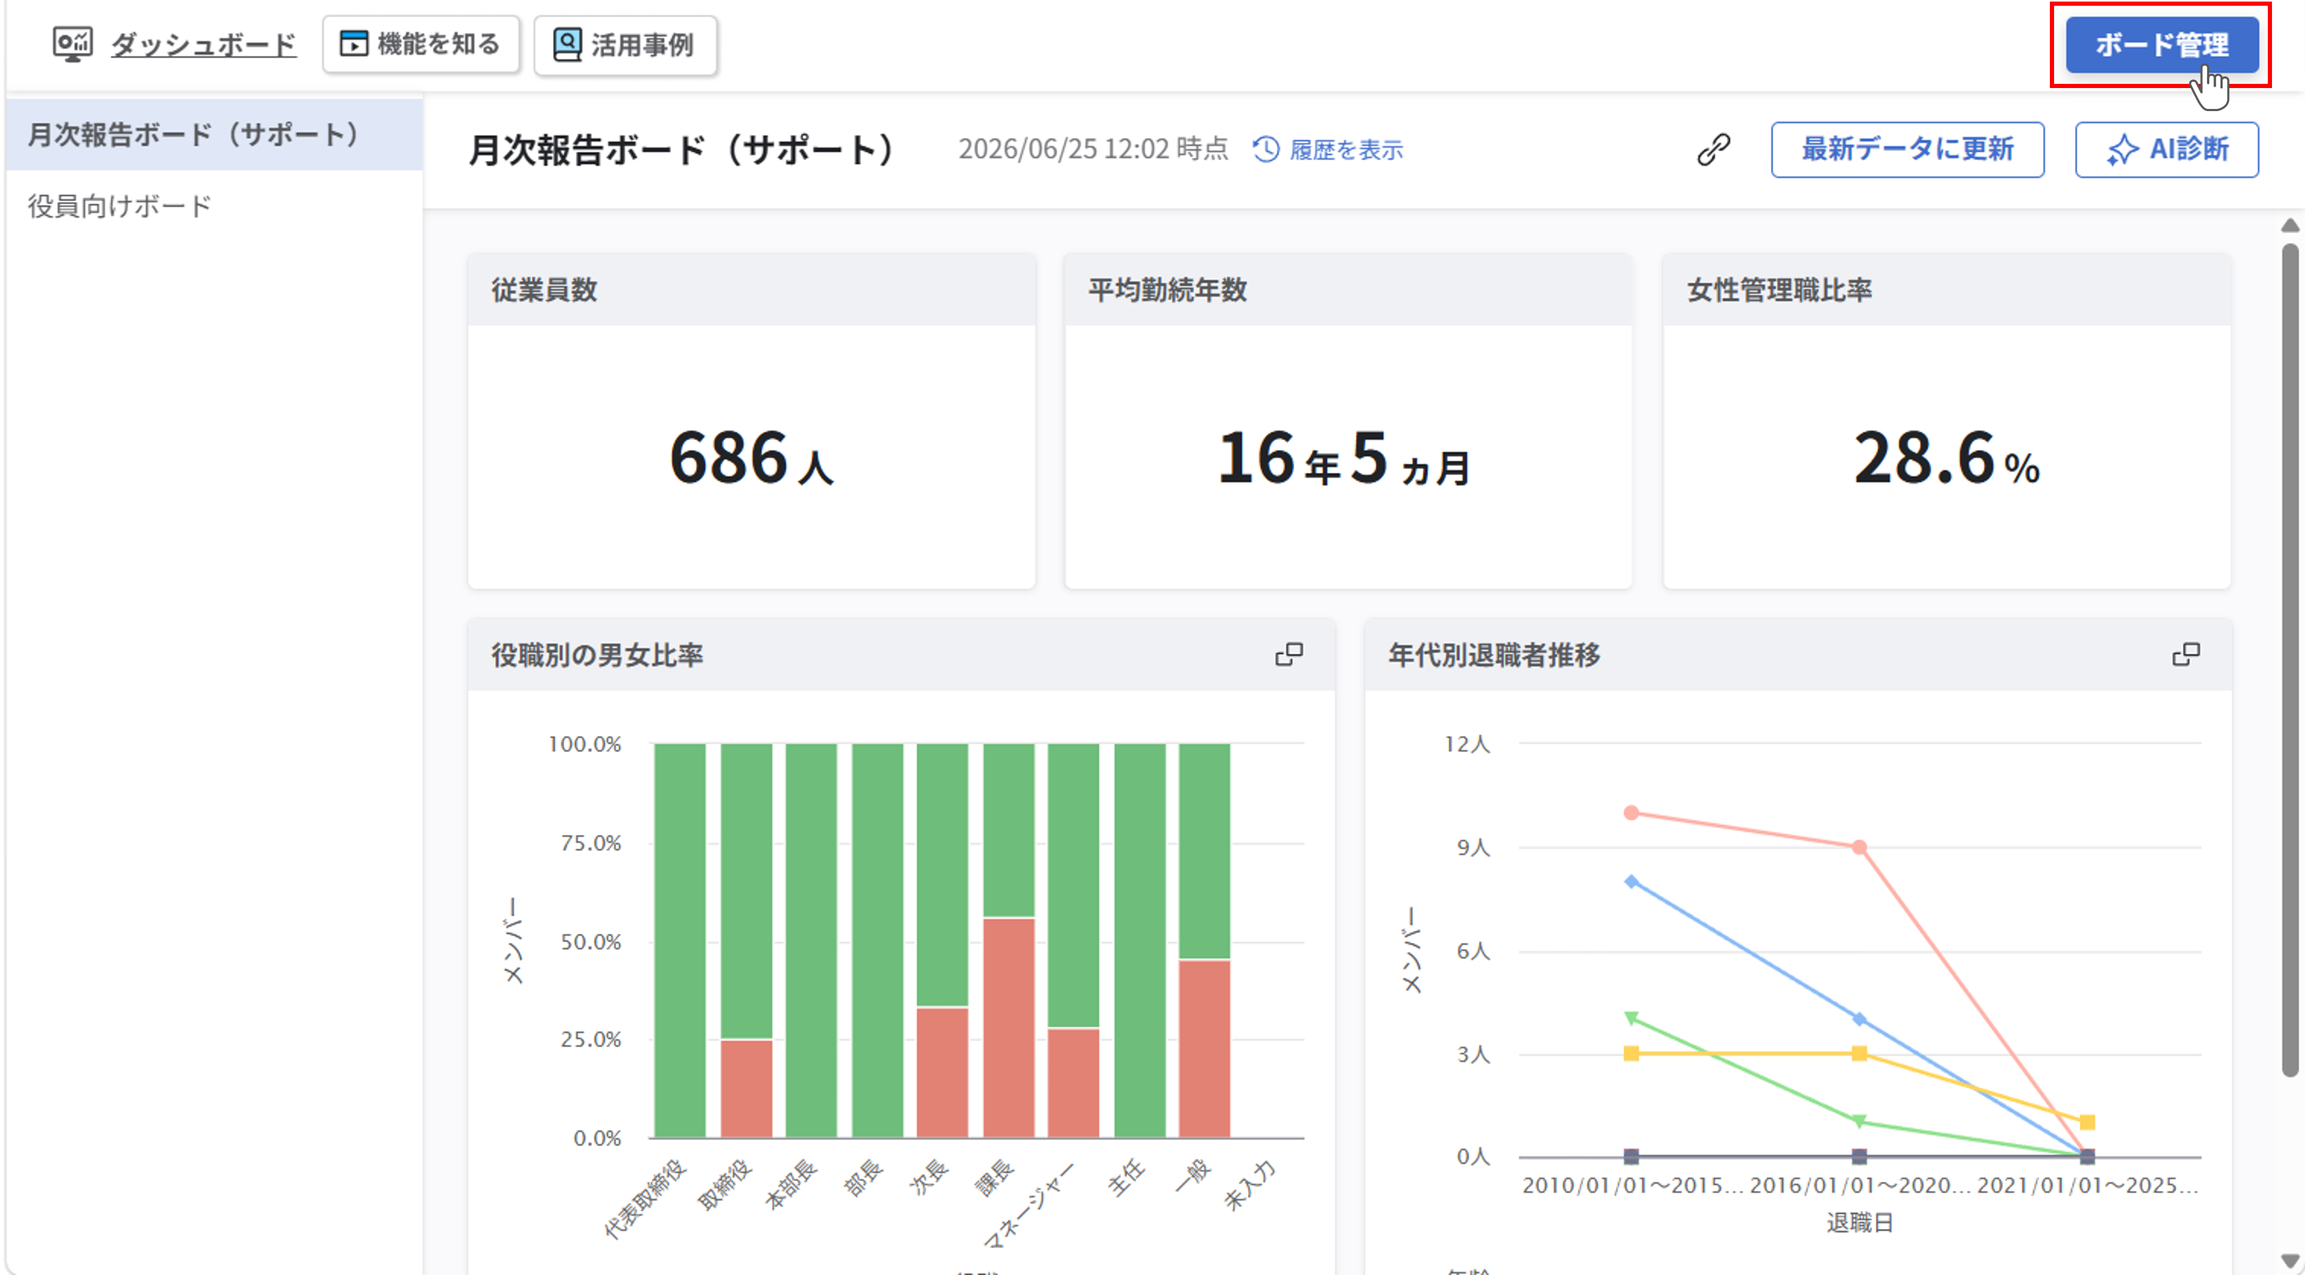Select 月次報告ボード（サポート） in sidebar
The image size is (2305, 1275).
214,134
